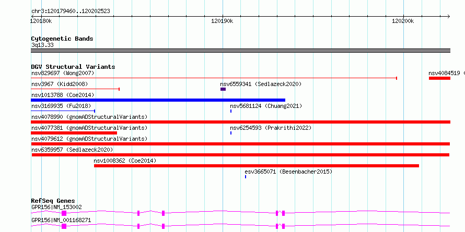Click the nsv5681124 (Chuang2021) label
Viewport: 465px width, 232px height.
click(266, 106)
